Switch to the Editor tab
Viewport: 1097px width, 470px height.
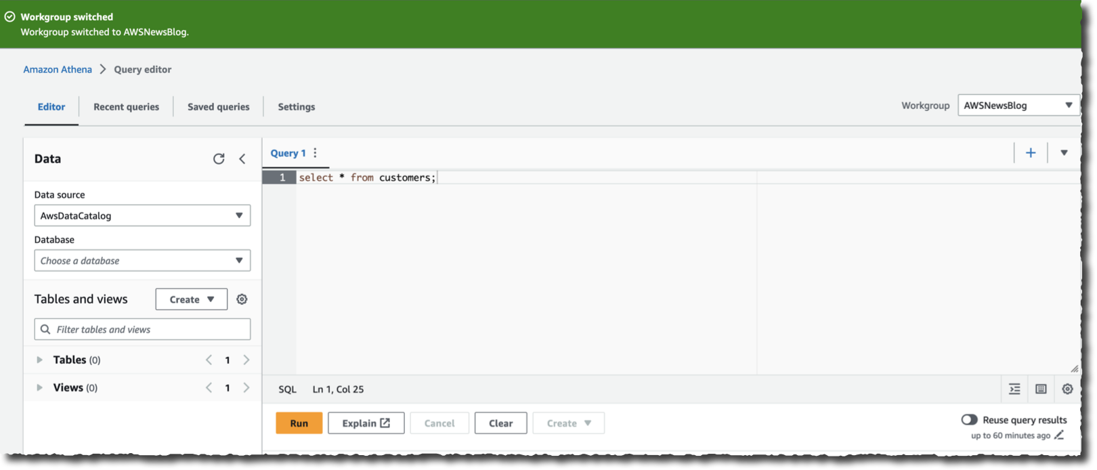coord(51,106)
